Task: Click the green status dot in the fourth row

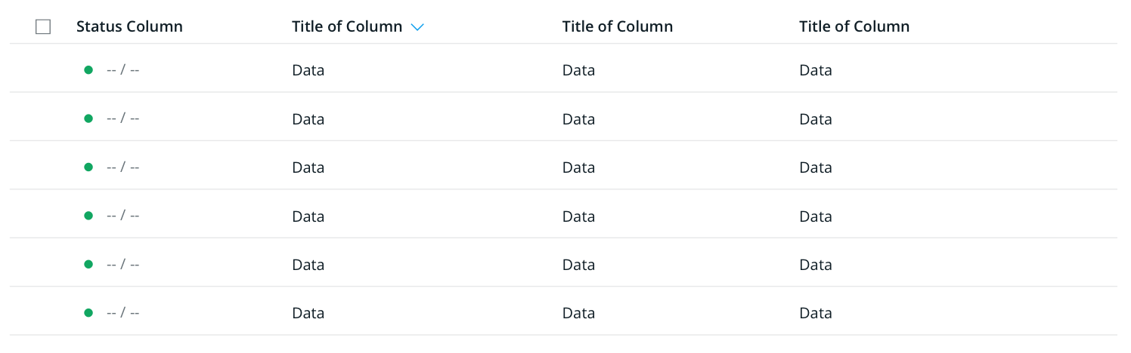Action: [x=88, y=216]
